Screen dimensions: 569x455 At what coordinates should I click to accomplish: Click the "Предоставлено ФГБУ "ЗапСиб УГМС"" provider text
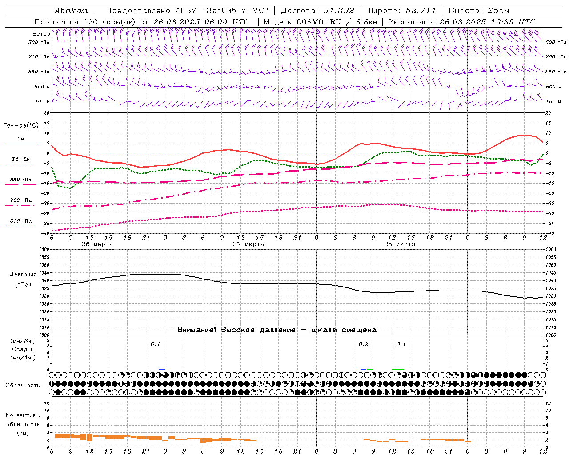point(187,10)
